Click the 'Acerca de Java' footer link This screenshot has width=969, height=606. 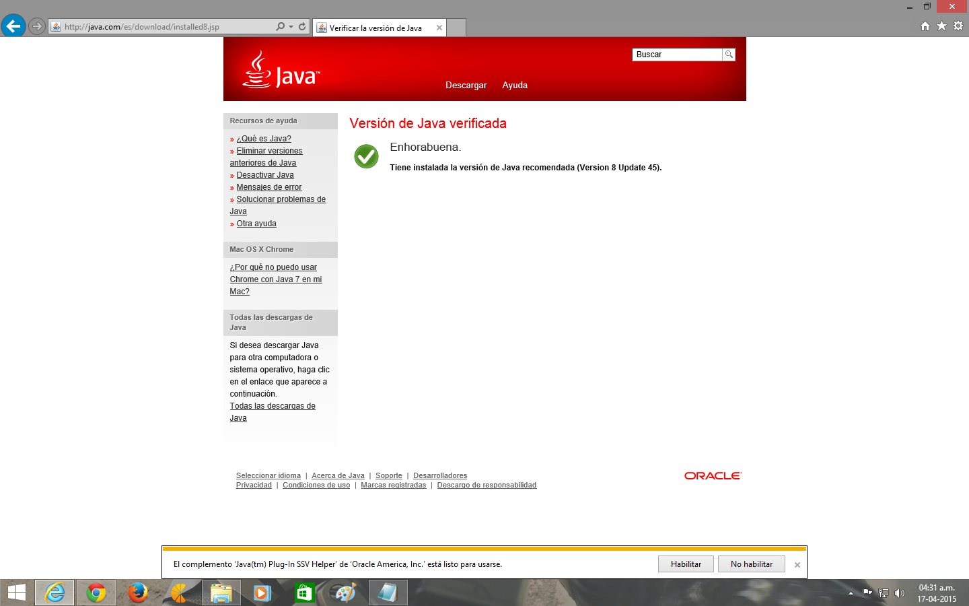click(x=338, y=475)
